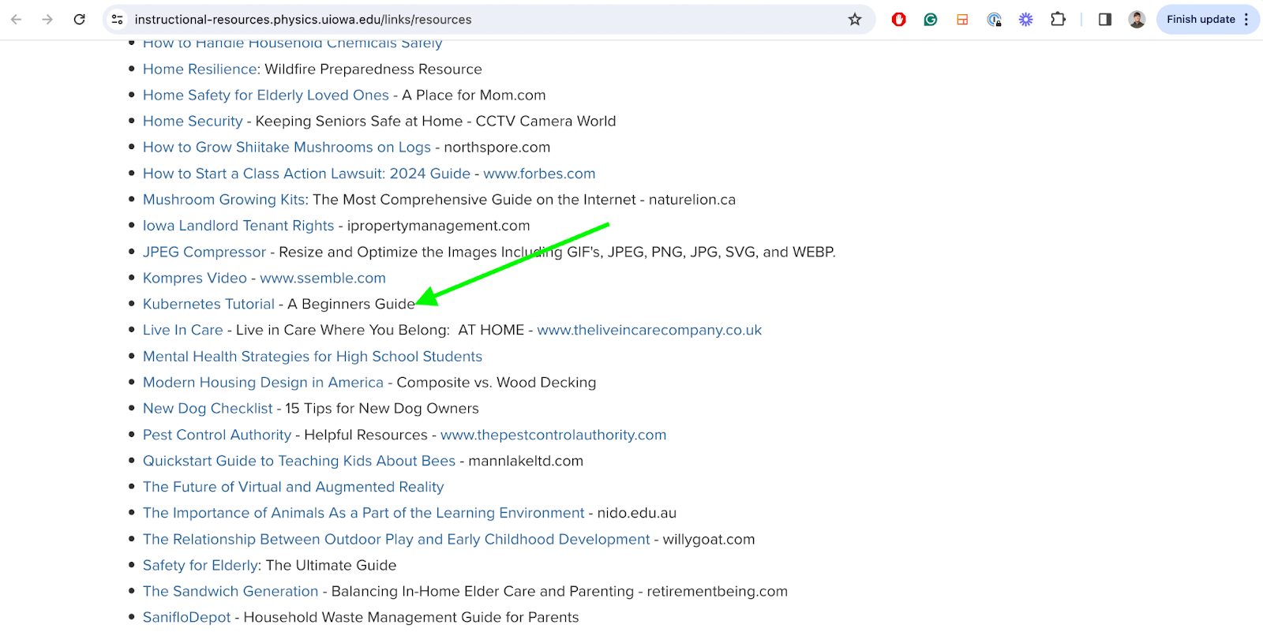The width and height of the screenshot is (1263, 632).
Task: Open Mental Health Strategies for High School Students
Action: 313,357
